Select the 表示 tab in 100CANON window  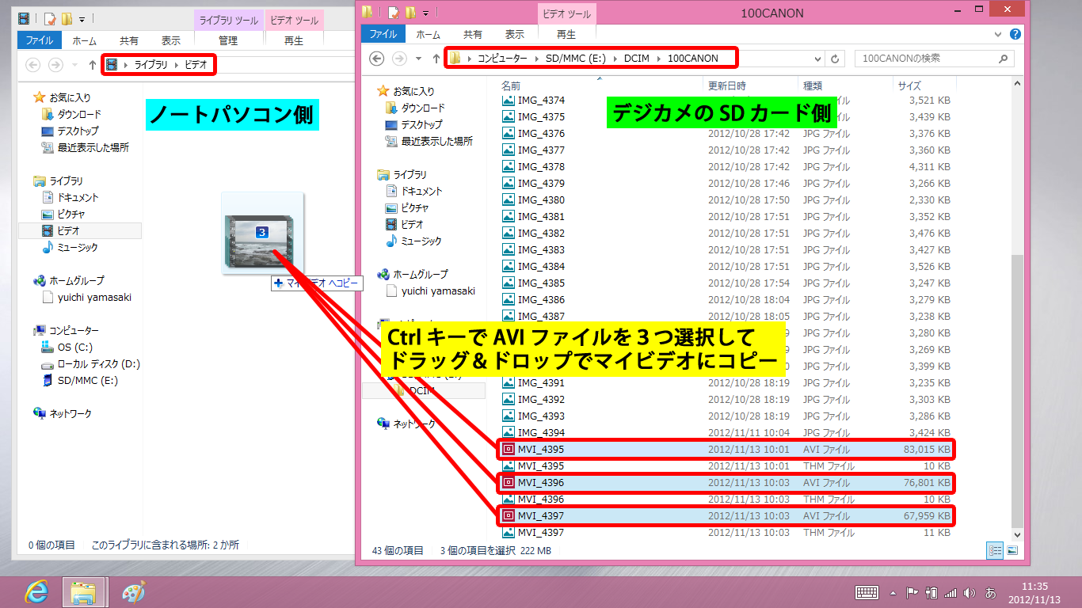pos(515,35)
